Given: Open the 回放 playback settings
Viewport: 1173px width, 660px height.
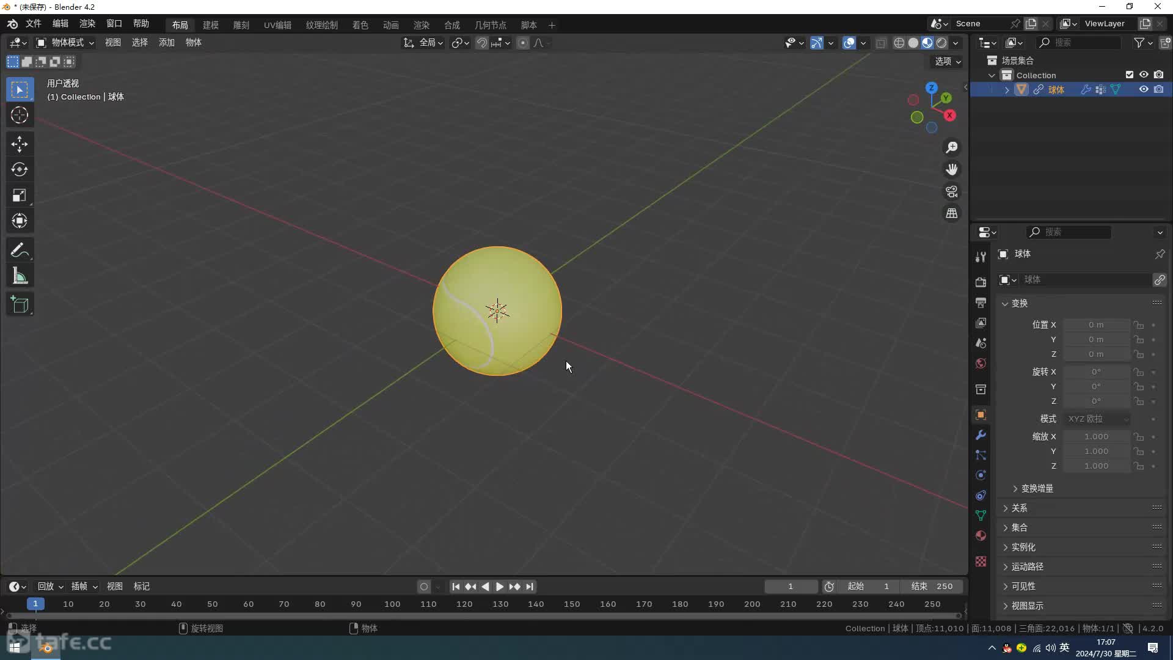Looking at the screenshot, I should (50, 587).
